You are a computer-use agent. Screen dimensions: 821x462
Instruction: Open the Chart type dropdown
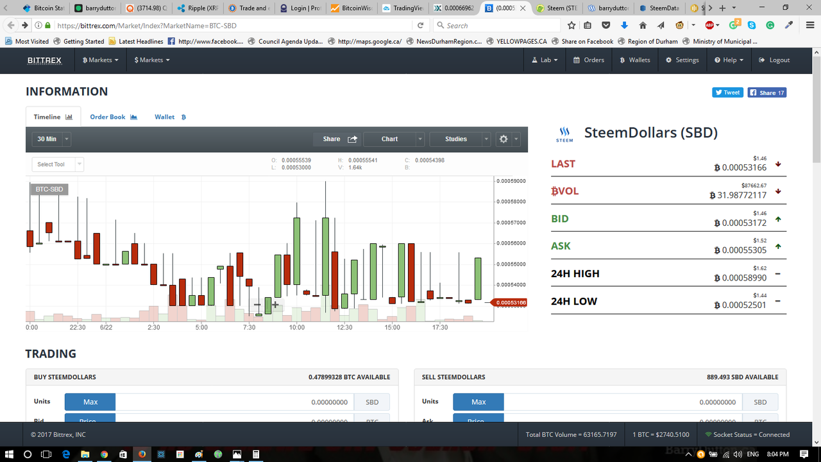tap(394, 139)
